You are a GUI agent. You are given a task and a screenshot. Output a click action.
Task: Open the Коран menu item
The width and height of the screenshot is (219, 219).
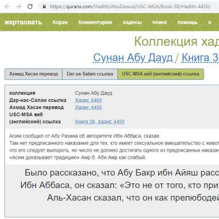coord(60,22)
